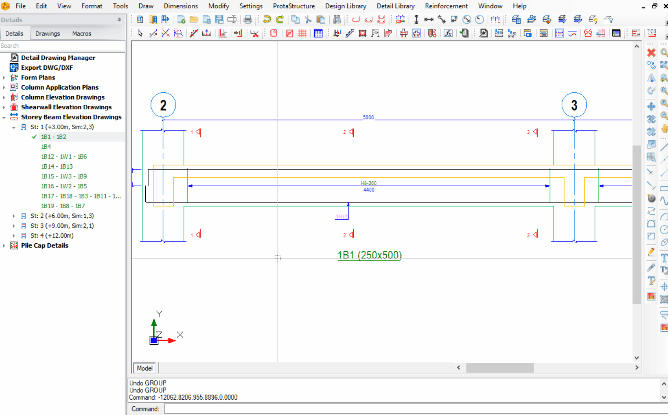Select the 1B4 beam drawing

pyautogui.click(x=46, y=147)
